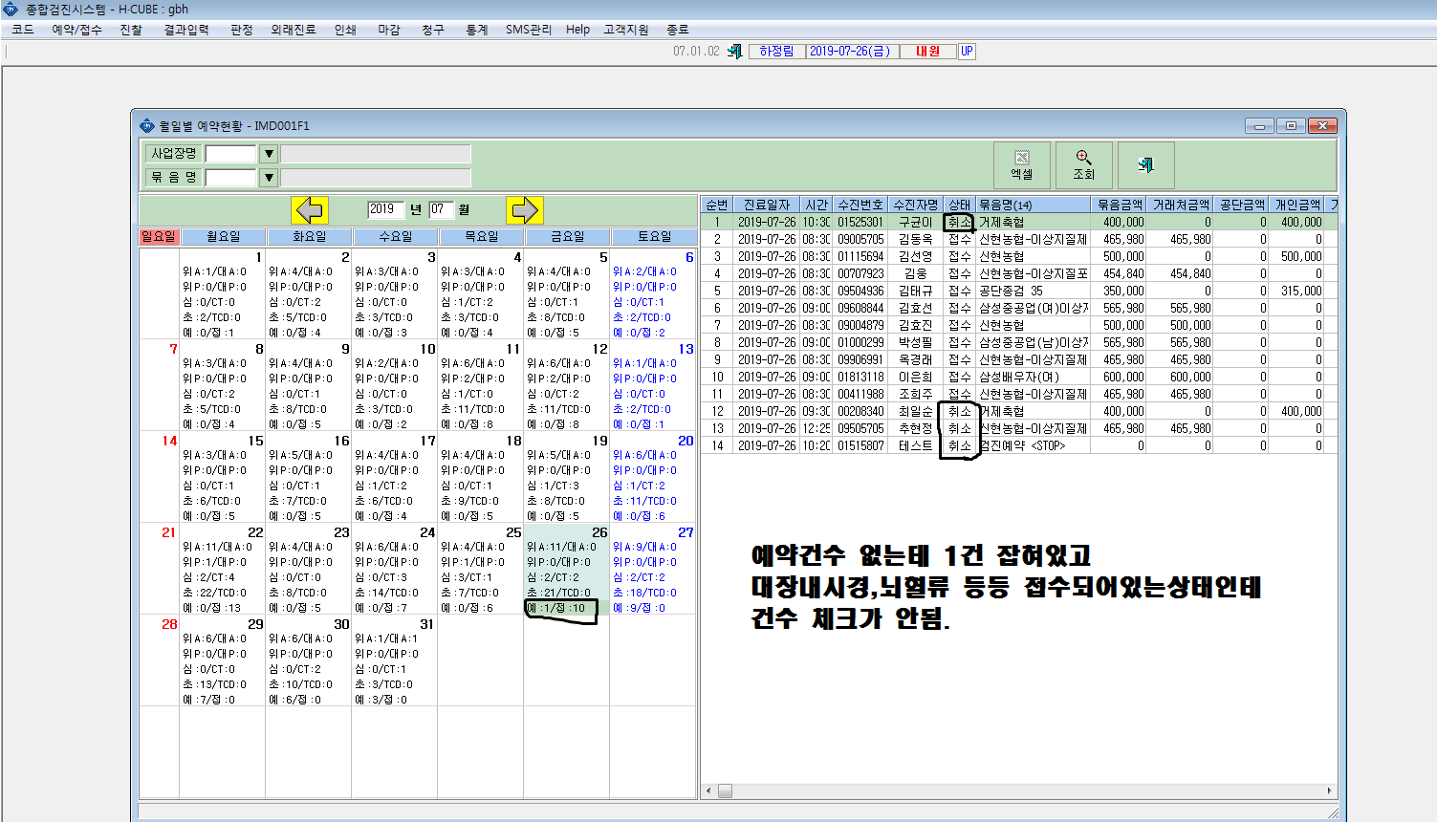Click the 2019-07-26(금) date button
1437x822 pixels.
pyautogui.click(x=850, y=52)
